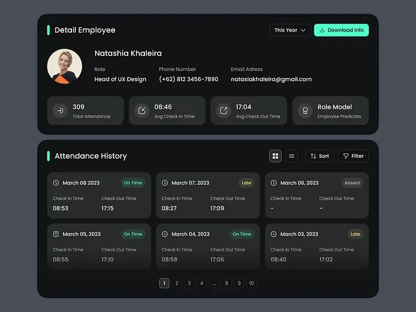Screen dimensions: 416x312
Task: Click the Absent status badge
Action: tap(352, 183)
